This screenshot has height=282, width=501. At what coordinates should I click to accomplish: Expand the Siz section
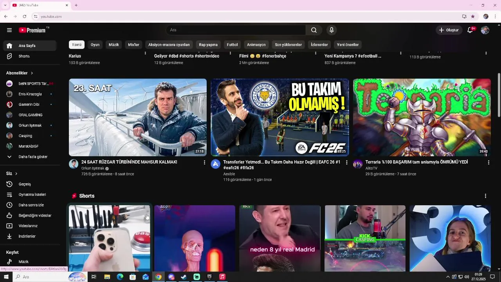12,174
